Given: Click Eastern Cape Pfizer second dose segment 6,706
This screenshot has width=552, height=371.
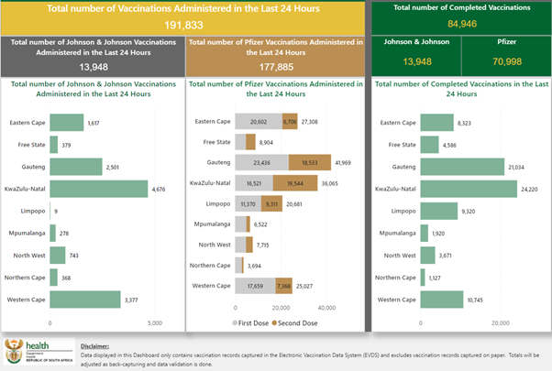Looking at the screenshot, I should pos(290,122).
